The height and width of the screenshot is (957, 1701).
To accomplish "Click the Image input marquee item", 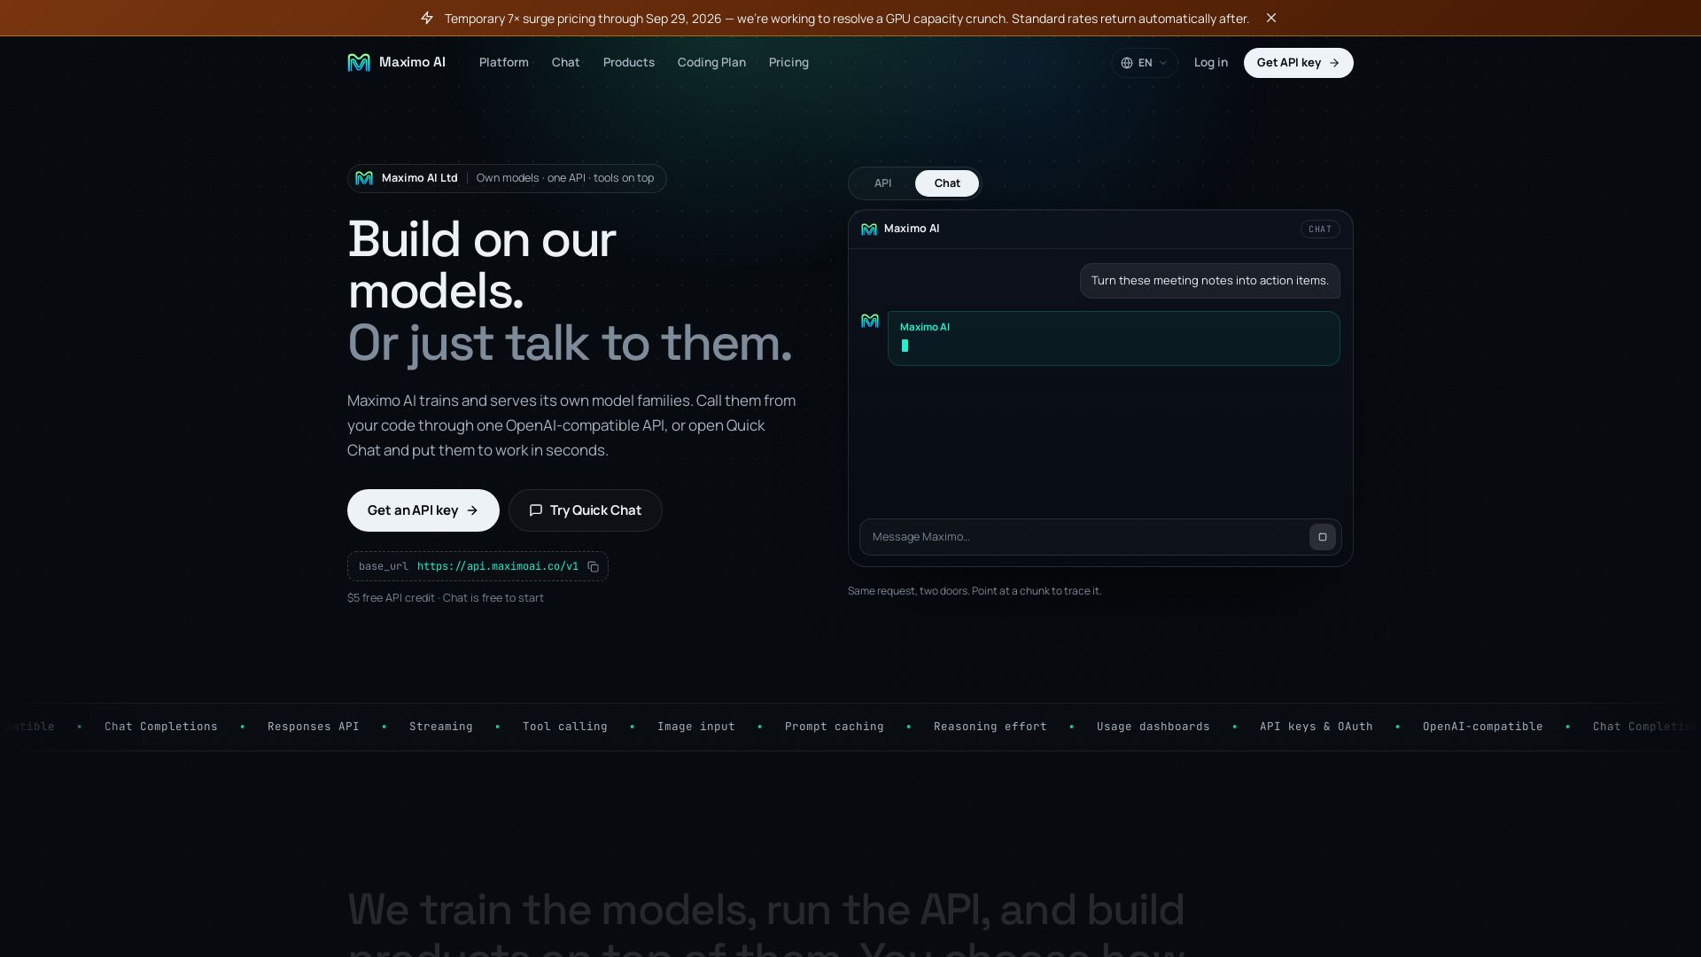I will click(x=696, y=727).
